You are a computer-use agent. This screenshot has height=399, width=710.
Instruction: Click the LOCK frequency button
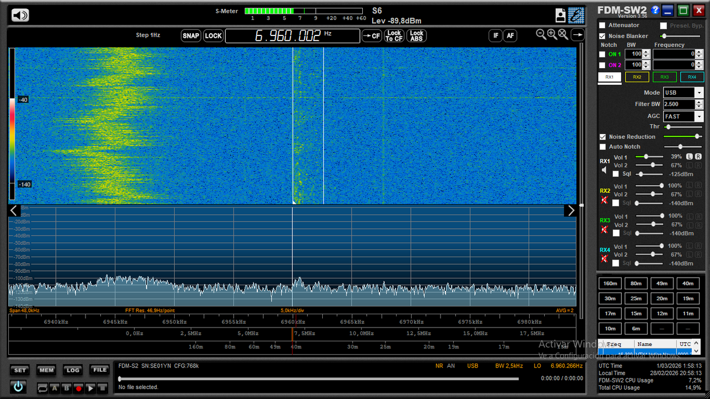(x=213, y=36)
